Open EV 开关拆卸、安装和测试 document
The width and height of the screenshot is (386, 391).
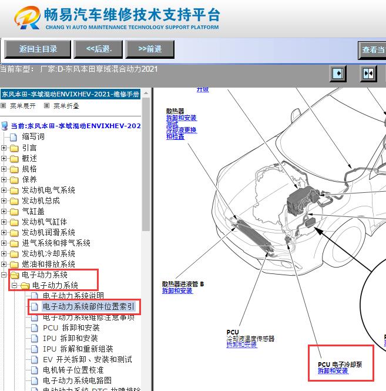pyautogui.click(x=88, y=360)
